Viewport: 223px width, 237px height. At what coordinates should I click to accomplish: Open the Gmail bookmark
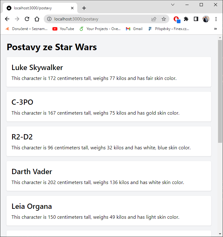134,29
